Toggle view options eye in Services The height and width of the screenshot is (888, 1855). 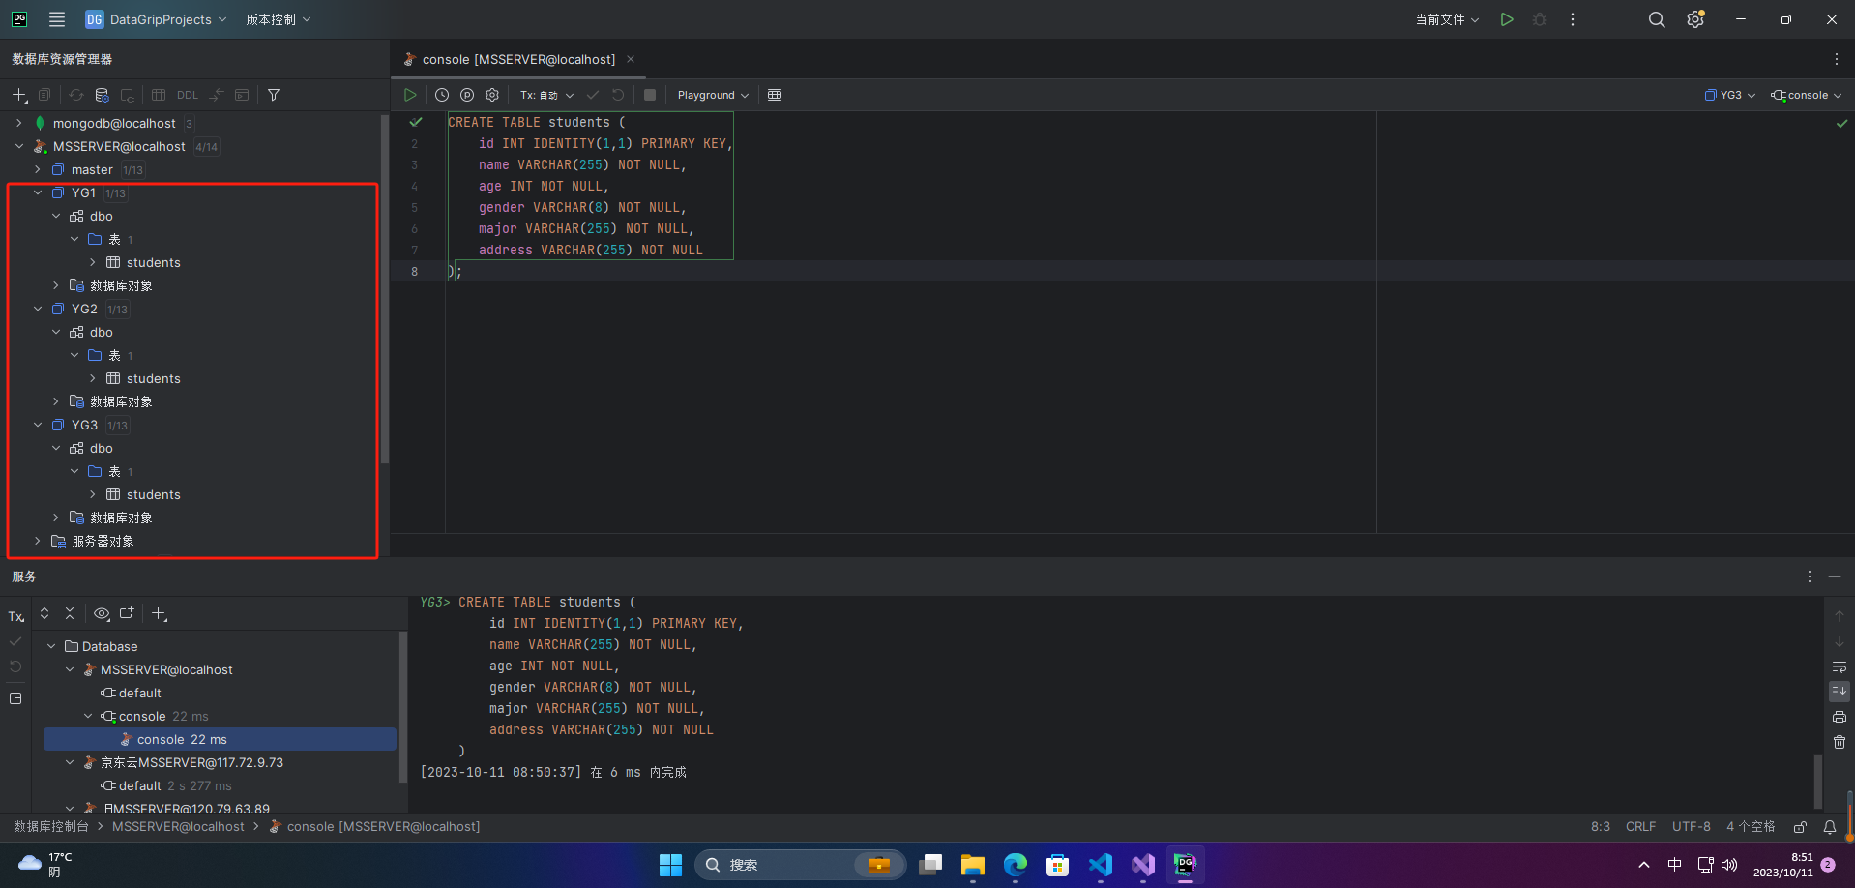click(x=102, y=613)
